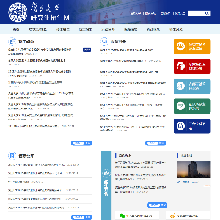This screenshot has width=220, height=220.
Task: Click the 研究生招生网 site title
Action: [x=50, y=18]
